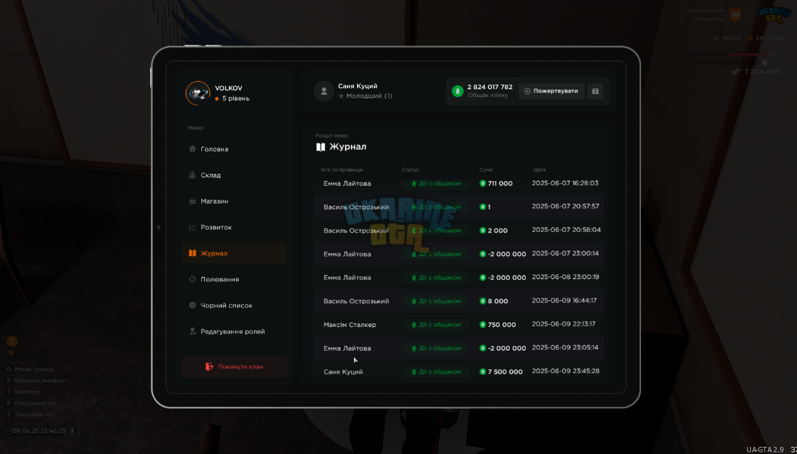Click the Дата column header

[x=539, y=170]
